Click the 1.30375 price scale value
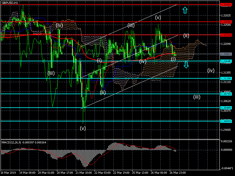Screen dimensions: 235x176 [226, 111]
